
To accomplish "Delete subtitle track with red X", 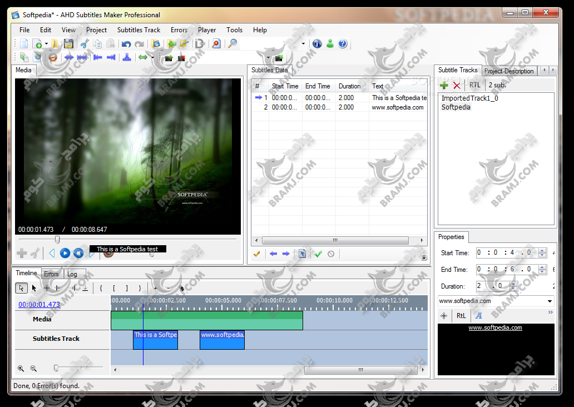I will tap(457, 86).
